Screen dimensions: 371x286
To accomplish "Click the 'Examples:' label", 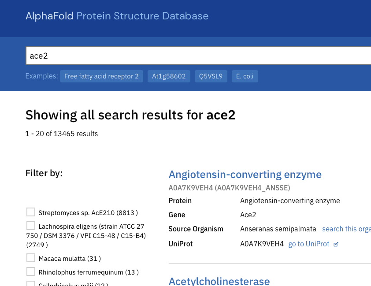I will 42,76.
